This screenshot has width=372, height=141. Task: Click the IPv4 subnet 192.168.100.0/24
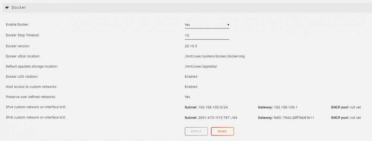[213, 107]
